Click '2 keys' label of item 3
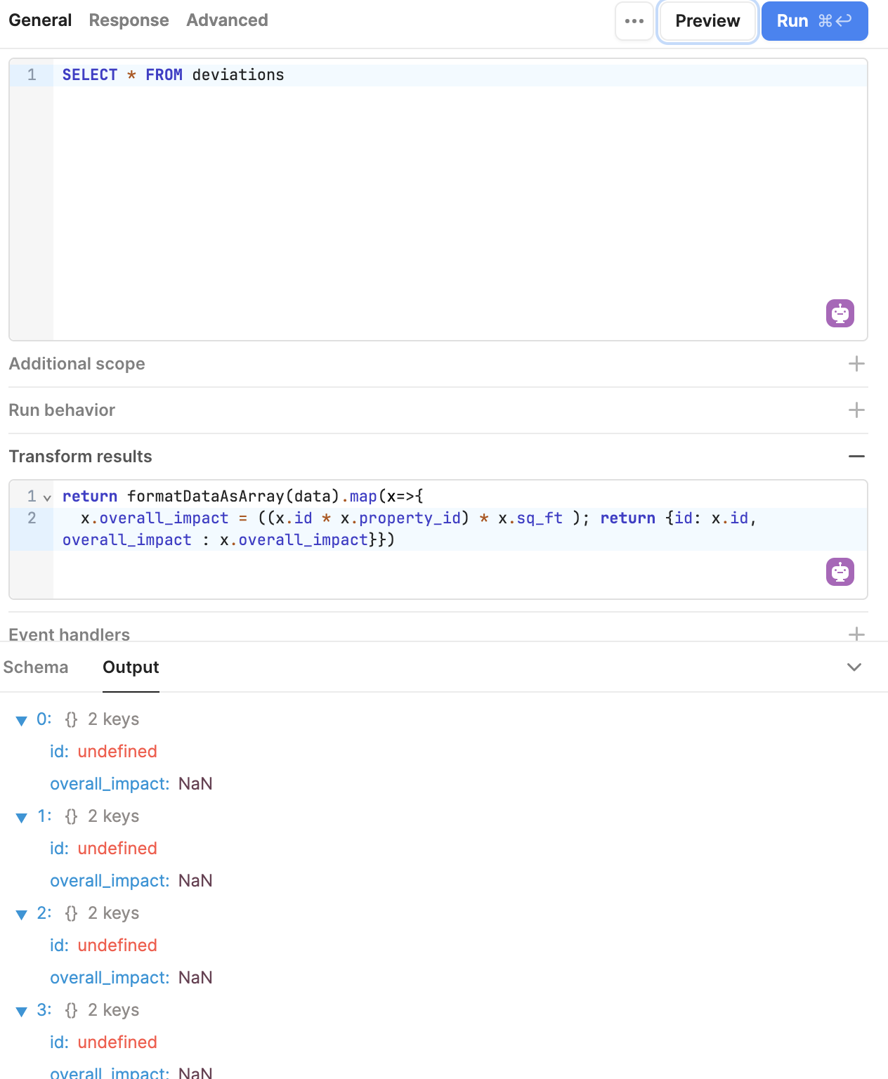The width and height of the screenshot is (888, 1079). click(x=114, y=1010)
